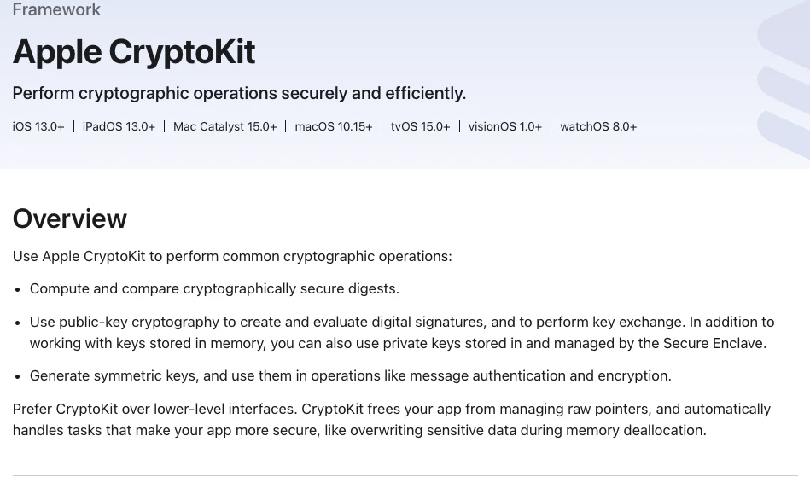
Task: Click the watchOS 8.0+ availability badge
Action: 598,126
